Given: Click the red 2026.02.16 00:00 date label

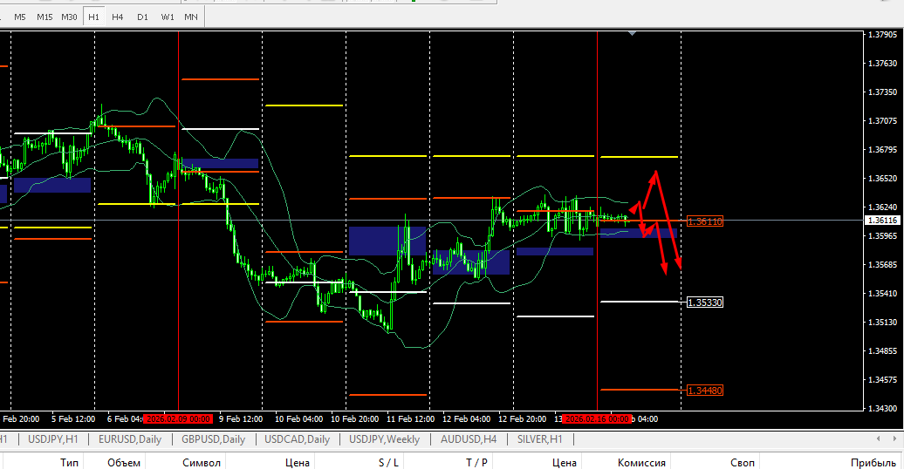Looking at the screenshot, I should click(597, 418).
